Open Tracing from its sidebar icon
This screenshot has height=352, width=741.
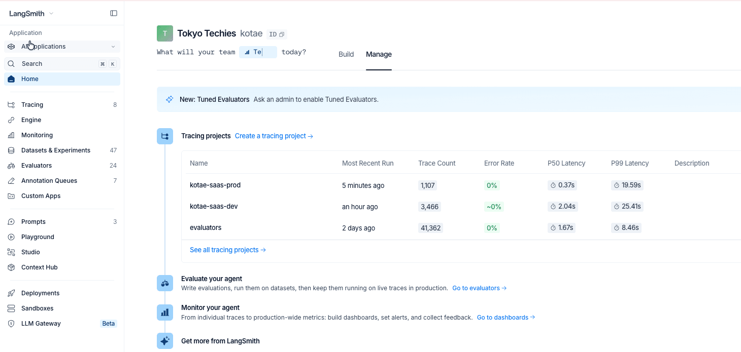11,105
